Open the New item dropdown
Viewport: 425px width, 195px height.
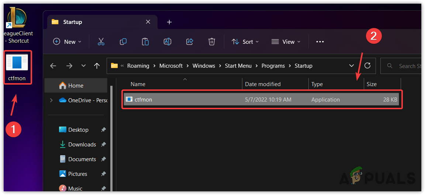(x=67, y=42)
